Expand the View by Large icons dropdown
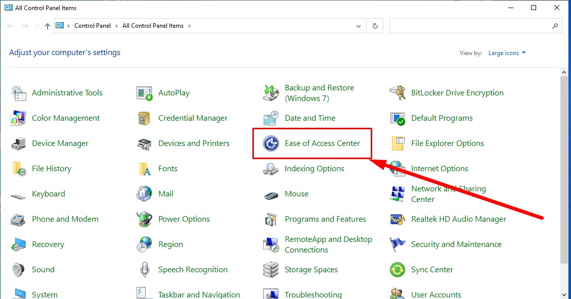Viewport: 571px width, 299px height. click(x=507, y=53)
